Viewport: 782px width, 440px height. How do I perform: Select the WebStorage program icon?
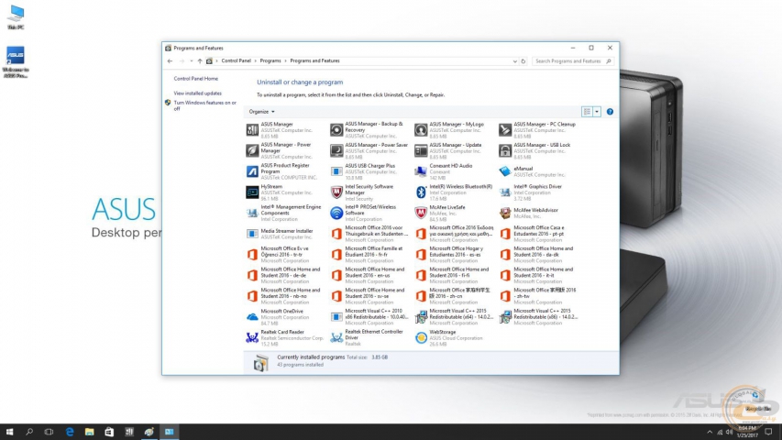click(421, 337)
